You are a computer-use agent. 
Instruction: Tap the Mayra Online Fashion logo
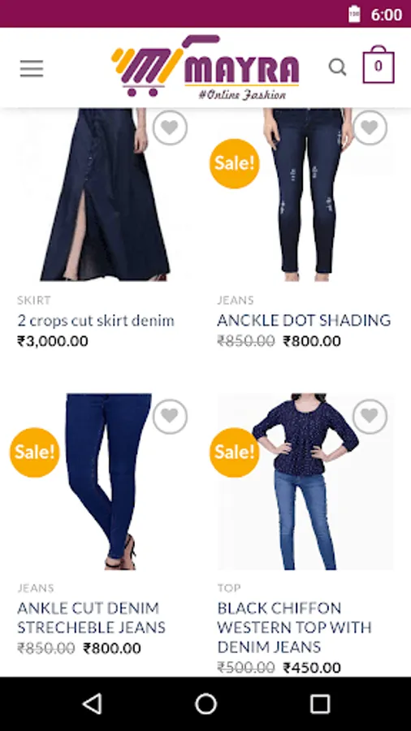coord(205,67)
